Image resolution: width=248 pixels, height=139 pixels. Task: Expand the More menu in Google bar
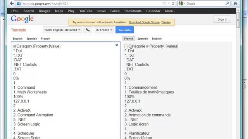[170, 11]
